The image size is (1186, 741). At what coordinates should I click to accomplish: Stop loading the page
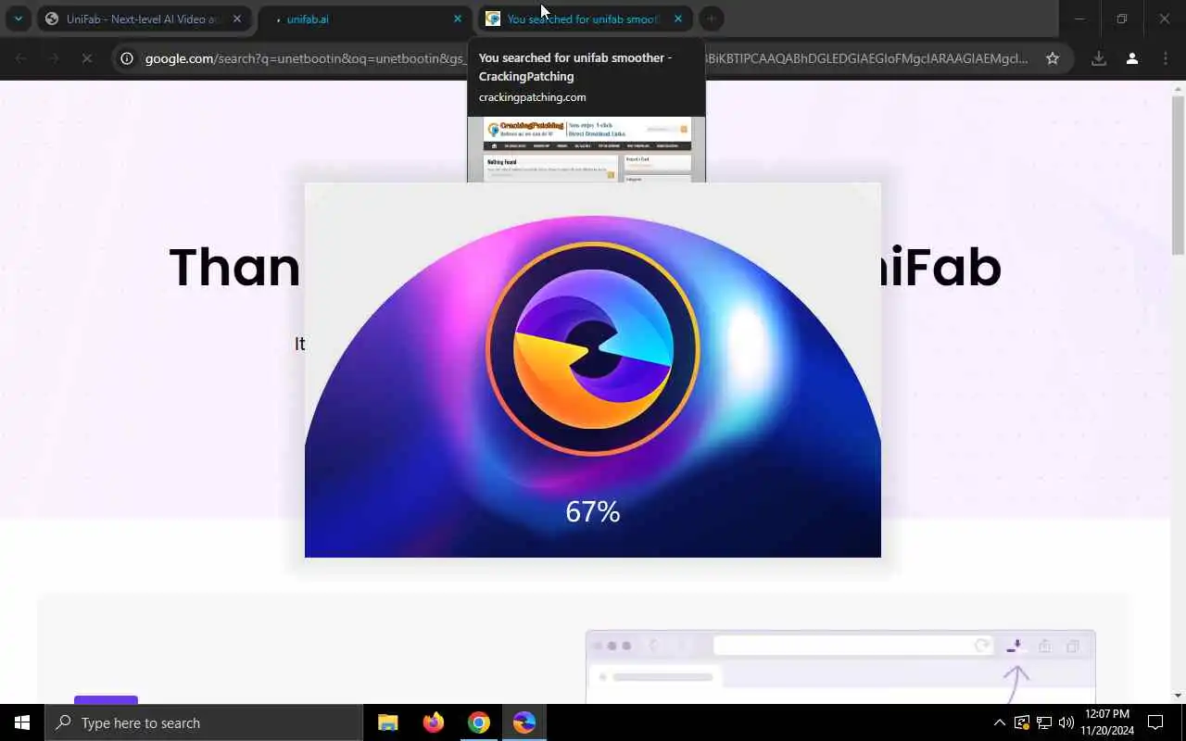(x=86, y=58)
